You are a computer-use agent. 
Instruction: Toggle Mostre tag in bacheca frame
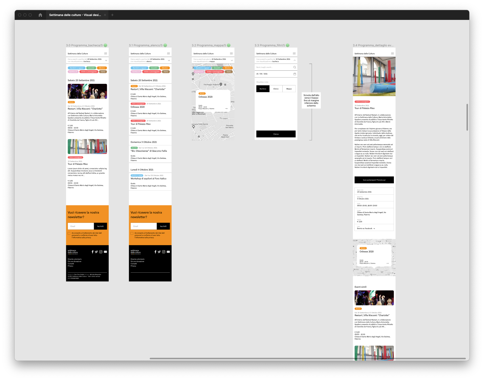(x=102, y=68)
